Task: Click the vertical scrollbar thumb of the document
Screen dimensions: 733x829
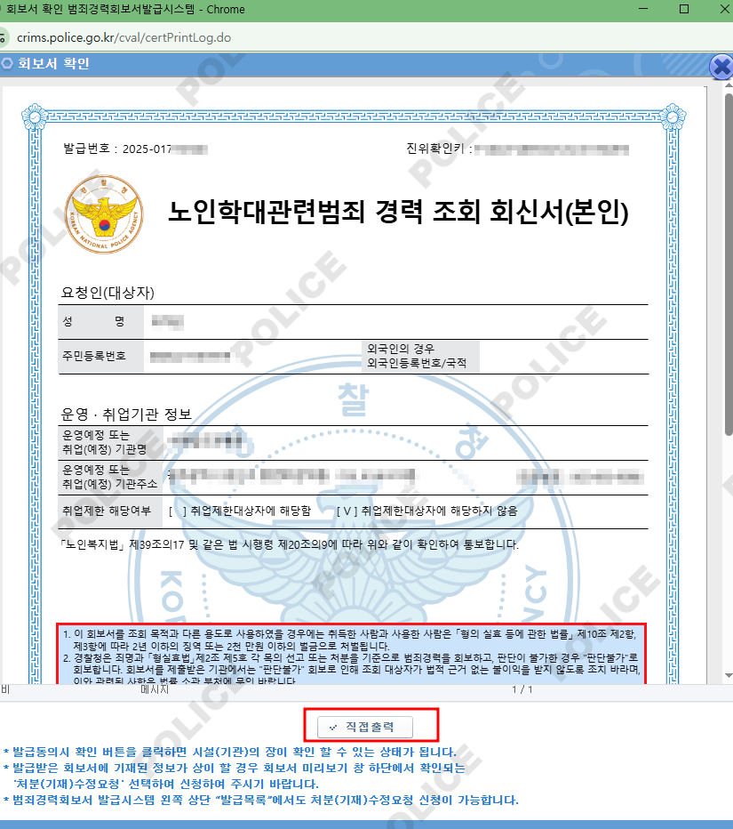Action: point(729,264)
